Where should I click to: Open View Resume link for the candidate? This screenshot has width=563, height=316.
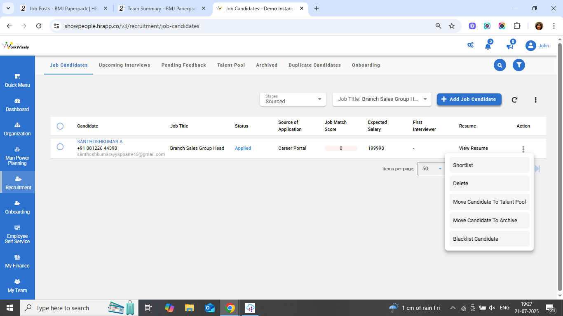(473, 148)
